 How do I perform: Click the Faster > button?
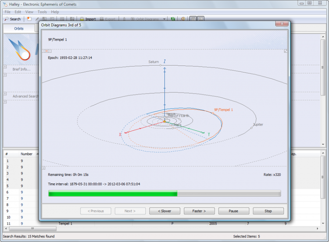click(x=199, y=211)
